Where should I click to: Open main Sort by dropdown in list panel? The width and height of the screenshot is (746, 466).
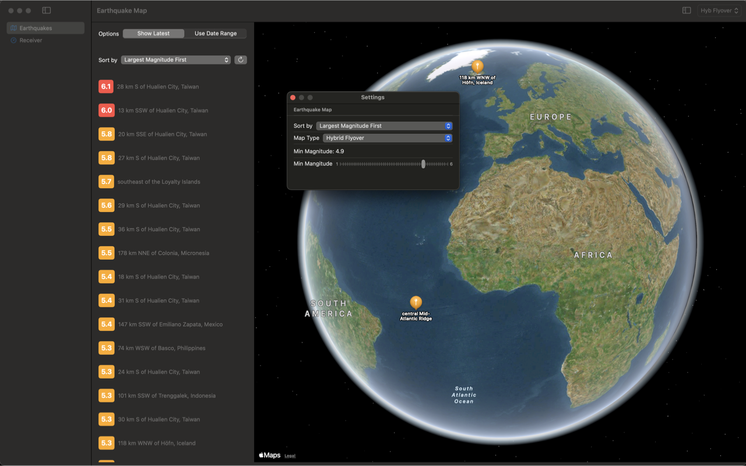pyautogui.click(x=175, y=60)
